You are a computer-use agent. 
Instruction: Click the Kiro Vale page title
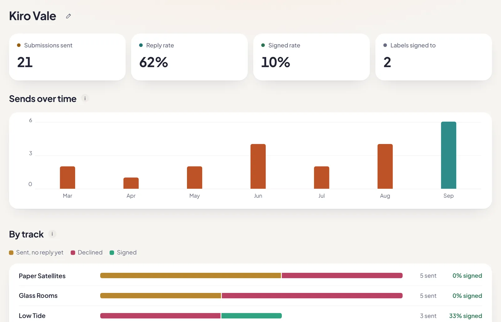coord(33,16)
